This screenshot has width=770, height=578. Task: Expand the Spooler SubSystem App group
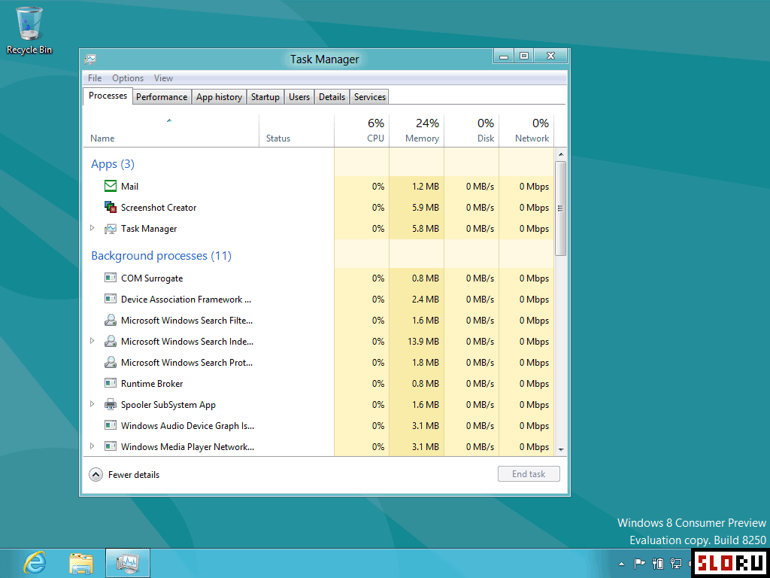pyautogui.click(x=92, y=404)
